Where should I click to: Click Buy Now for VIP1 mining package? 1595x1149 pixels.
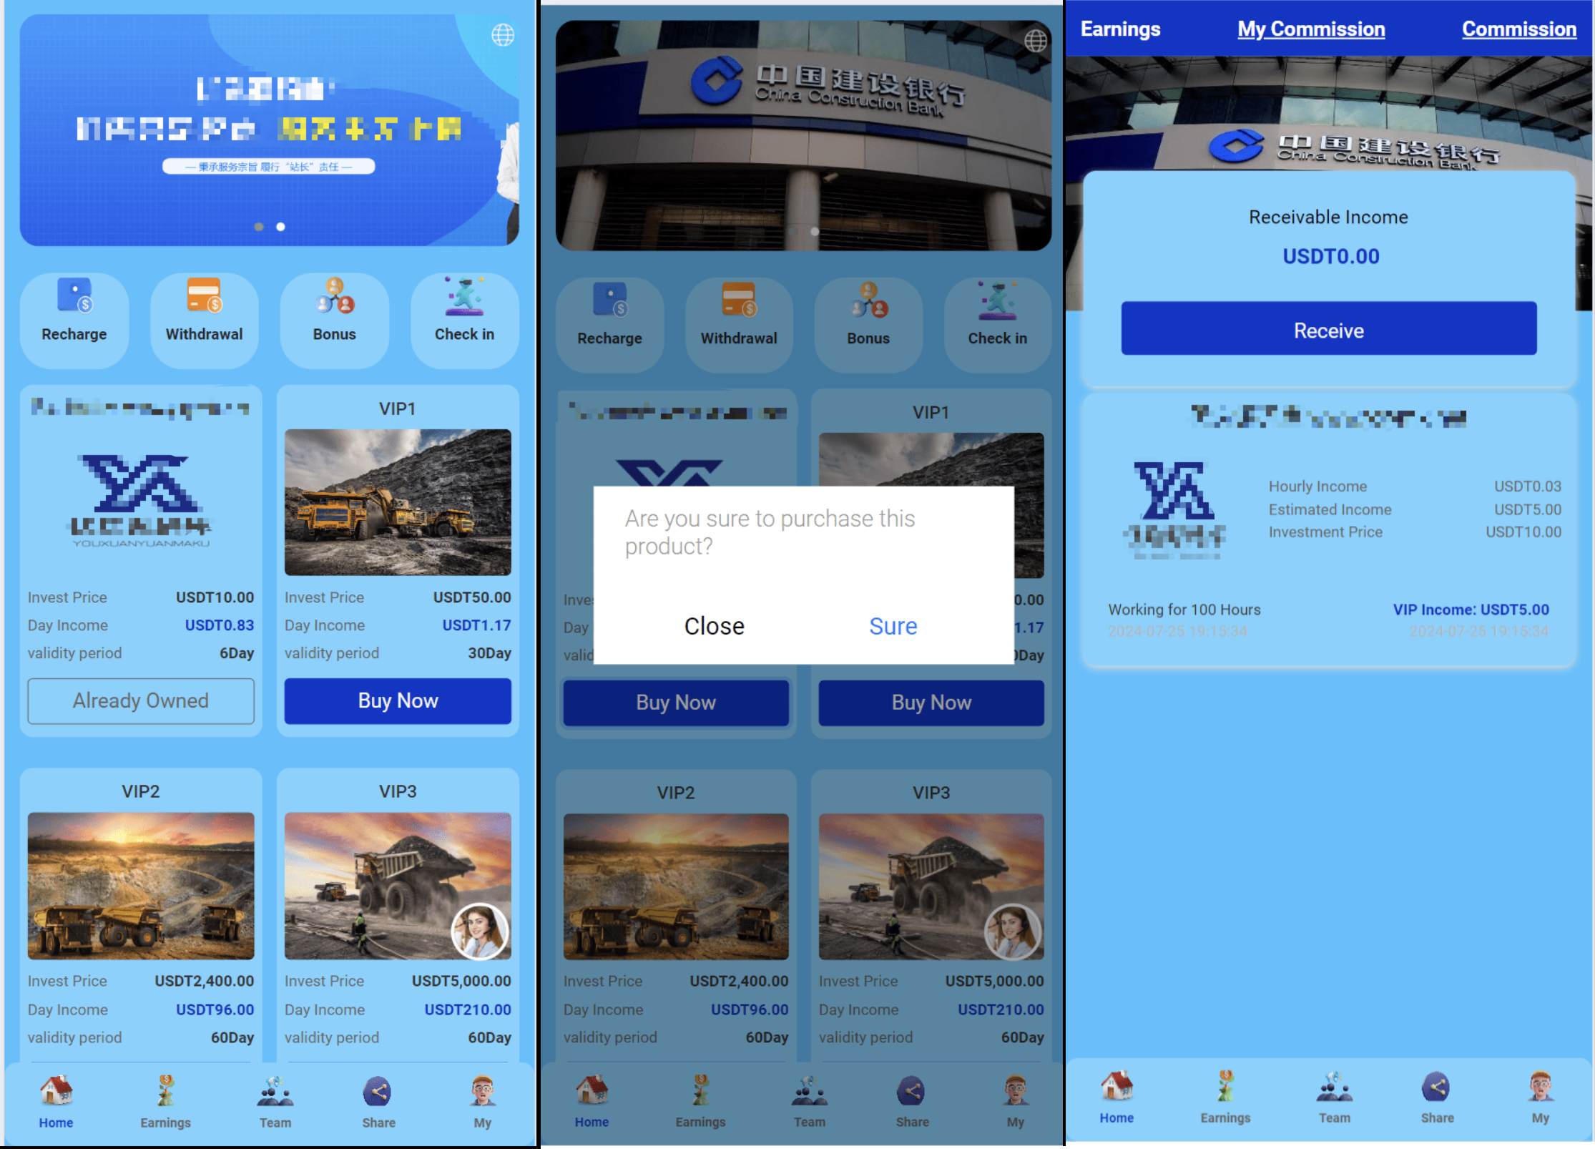[399, 700]
